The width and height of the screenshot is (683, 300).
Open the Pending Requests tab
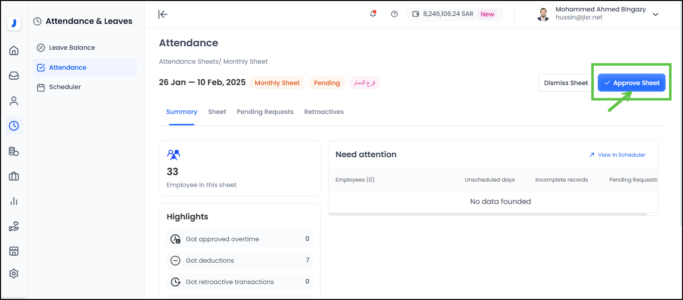tap(265, 112)
